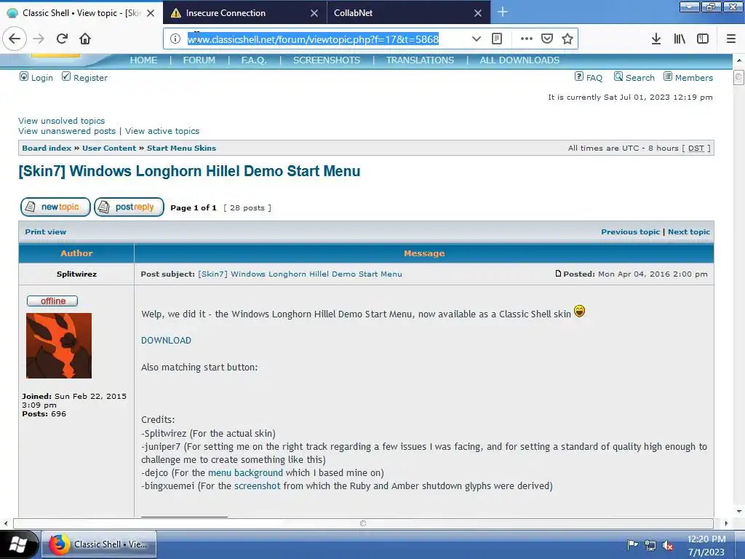
Task: Open the Windows Start button
Action: tap(18, 544)
